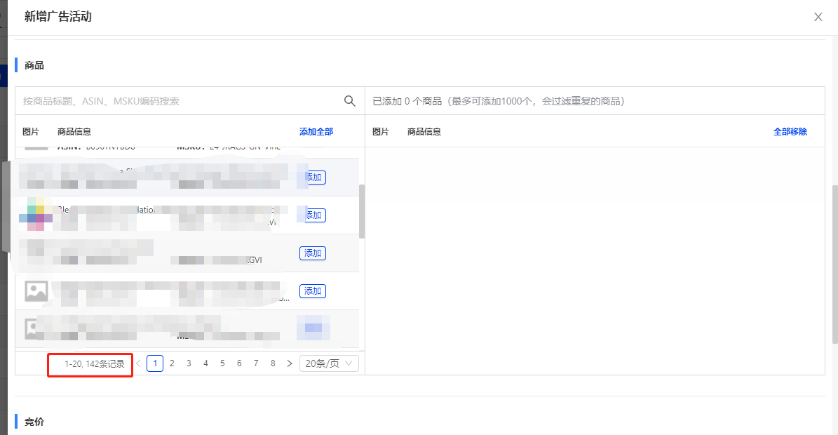This screenshot has height=435, width=838.
Task: Click the 新增广告活动 dialog title
Action: coord(58,17)
